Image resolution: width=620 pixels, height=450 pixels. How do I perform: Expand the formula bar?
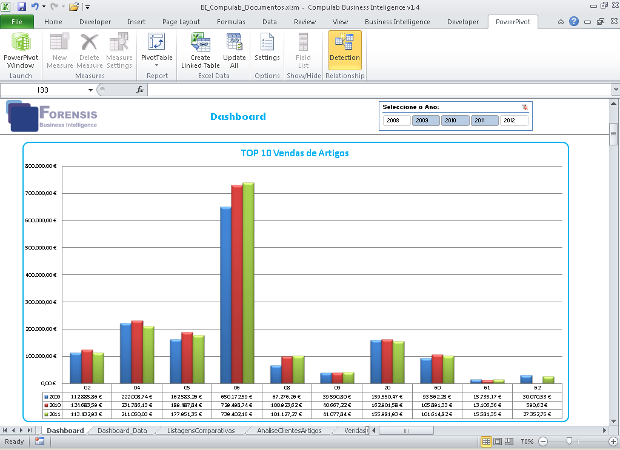tap(615, 90)
